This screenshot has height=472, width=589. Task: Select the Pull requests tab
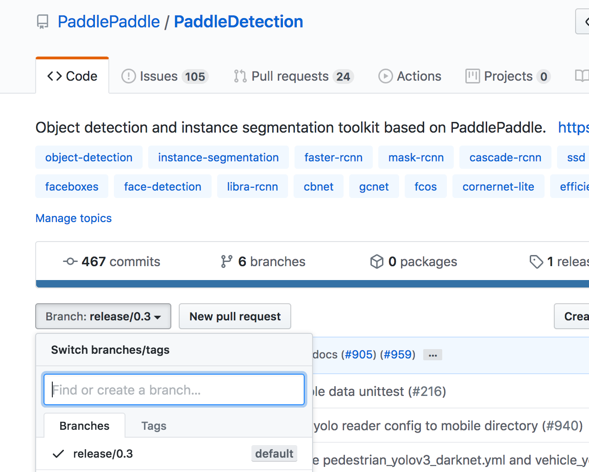tap(293, 76)
